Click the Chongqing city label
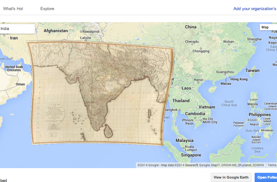 point(201,51)
